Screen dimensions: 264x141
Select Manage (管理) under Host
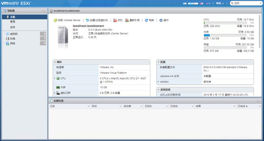click(x=13, y=22)
